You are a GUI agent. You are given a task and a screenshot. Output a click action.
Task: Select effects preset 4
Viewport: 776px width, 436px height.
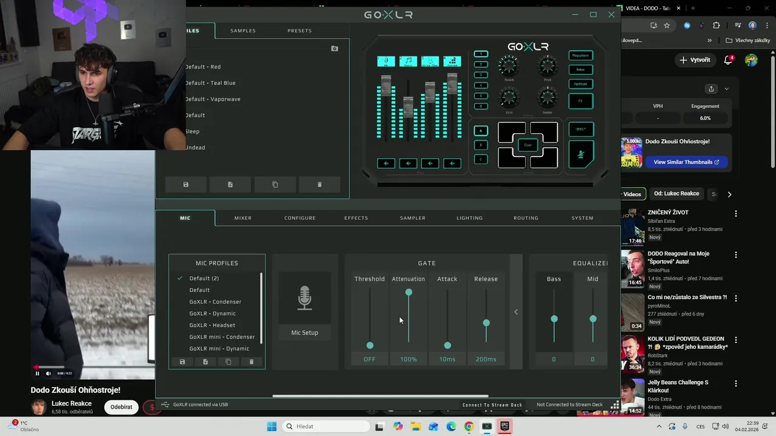point(481,85)
